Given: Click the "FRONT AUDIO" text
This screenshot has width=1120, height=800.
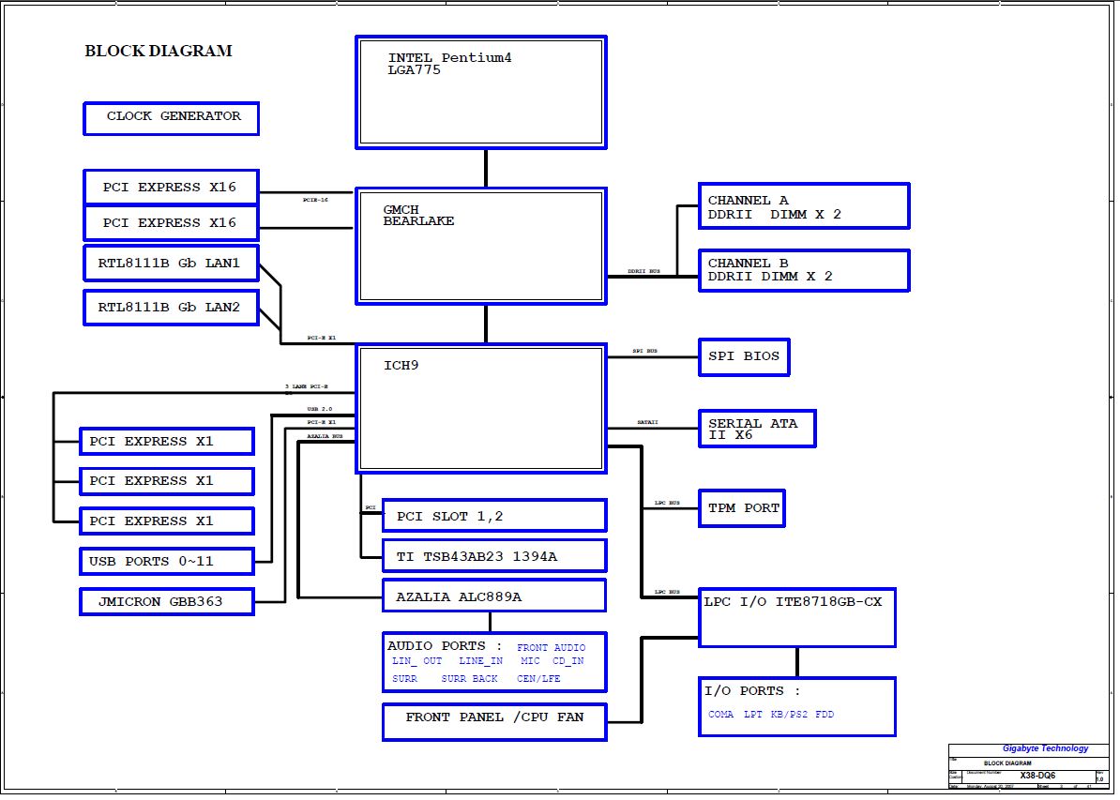Looking at the screenshot, I should (552, 648).
